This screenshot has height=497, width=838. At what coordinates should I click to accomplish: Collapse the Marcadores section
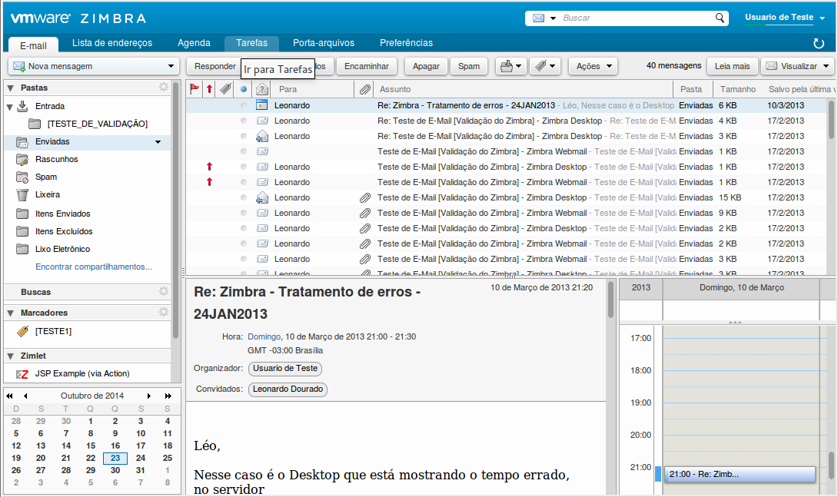coord(10,313)
